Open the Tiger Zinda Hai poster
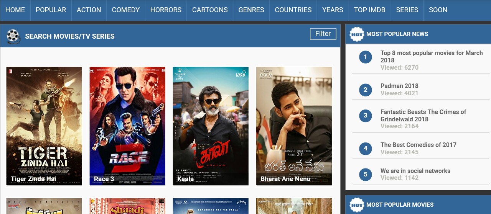The height and width of the screenshot is (214, 491). (44, 126)
